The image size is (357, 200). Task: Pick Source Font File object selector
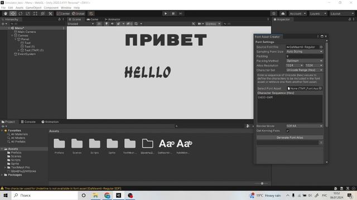[321, 47]
